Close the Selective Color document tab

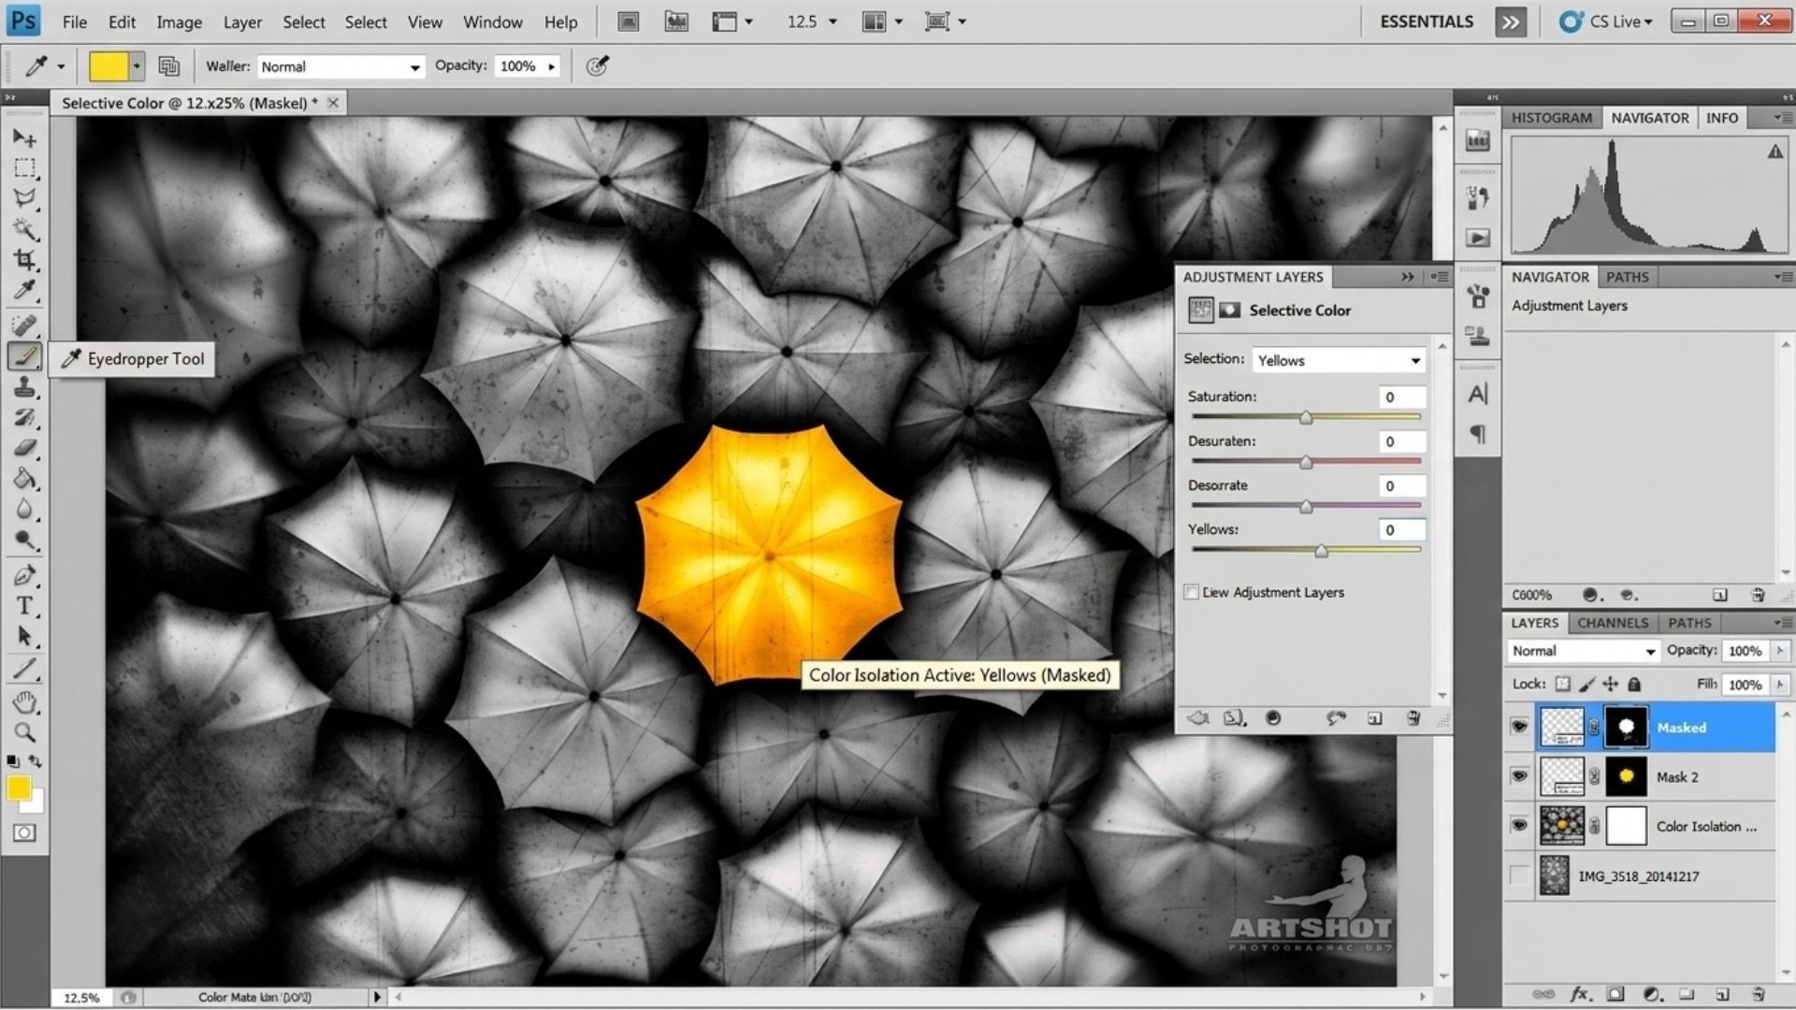point(333,103)
